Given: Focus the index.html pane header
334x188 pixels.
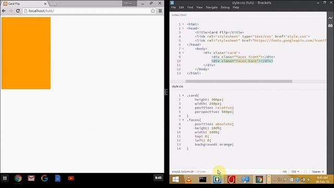Looking at the screenshot, I should coord(179,15).
